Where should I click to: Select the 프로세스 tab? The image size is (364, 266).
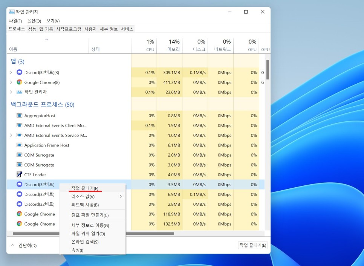[x=17, y=29]
